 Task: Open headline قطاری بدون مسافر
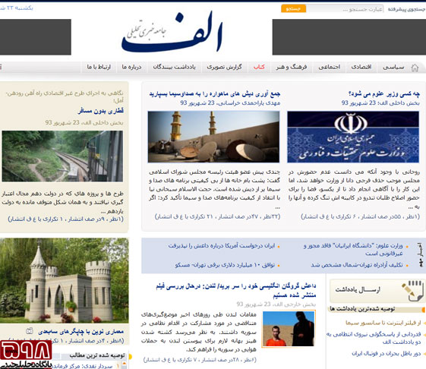(x=101, y=111)
